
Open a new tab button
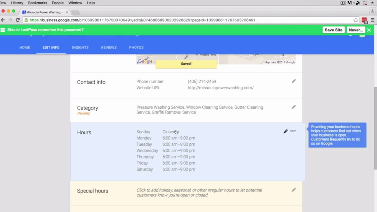[76, 12]
